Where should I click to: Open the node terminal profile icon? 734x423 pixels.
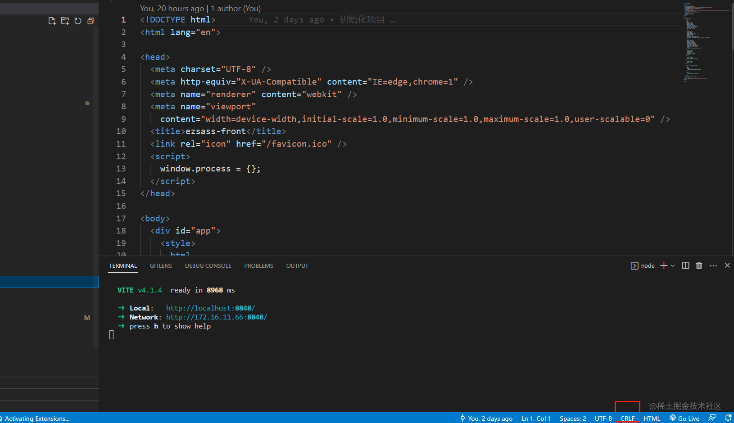point(634,265)
